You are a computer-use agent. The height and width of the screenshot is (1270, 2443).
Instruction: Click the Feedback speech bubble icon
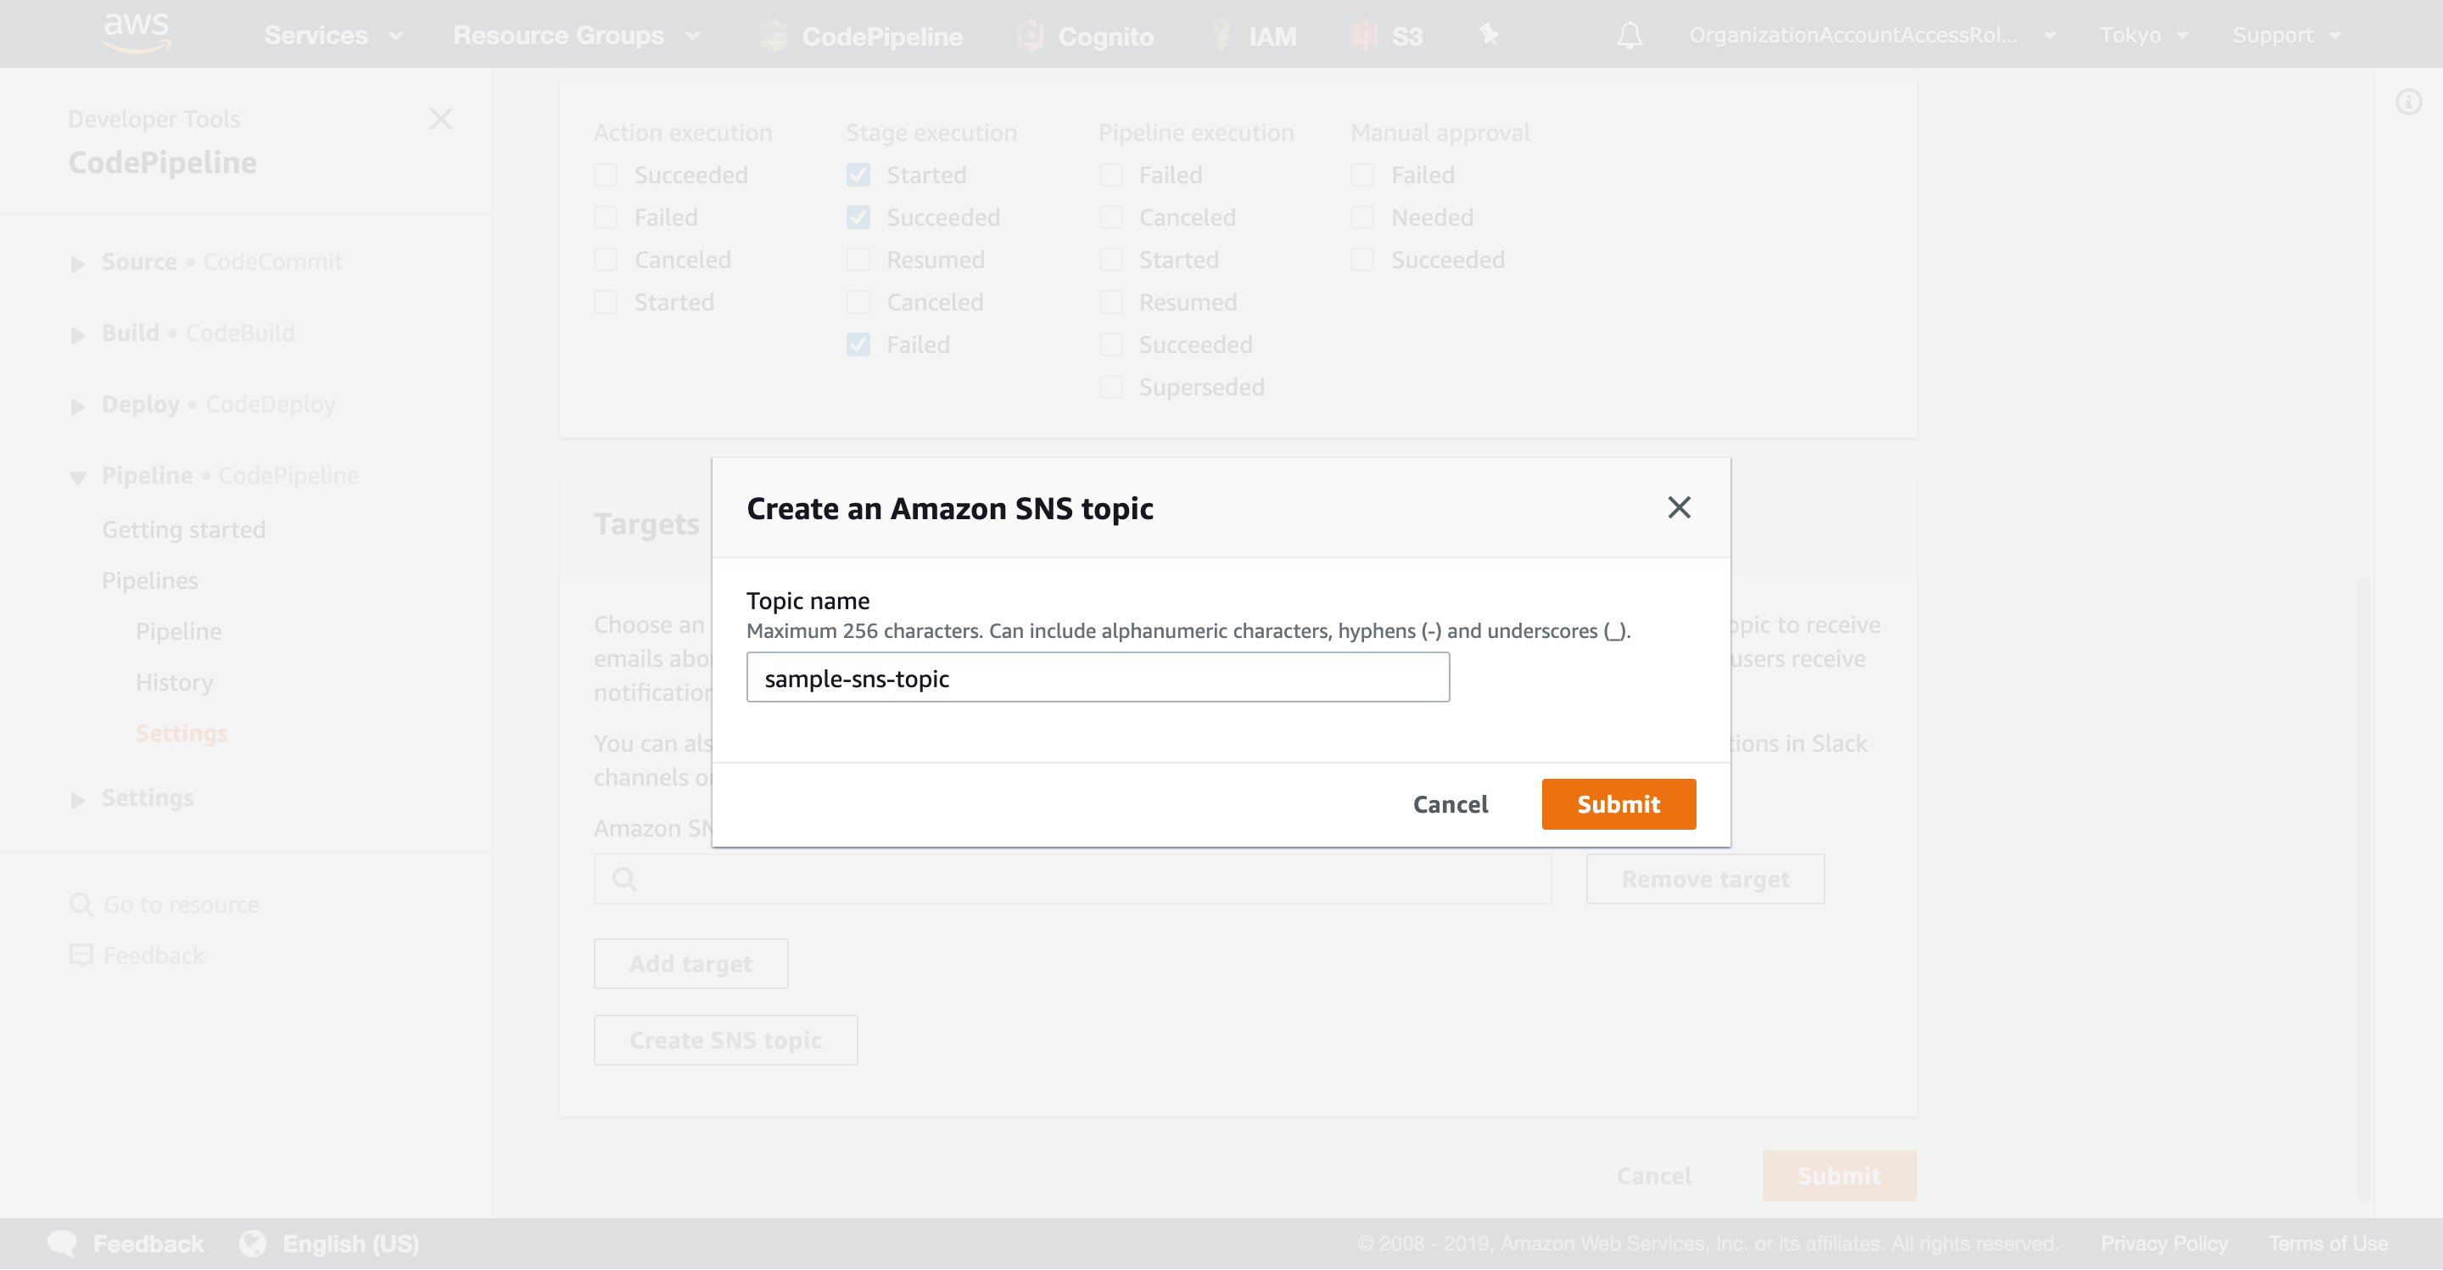click(x=63, y=1243)
